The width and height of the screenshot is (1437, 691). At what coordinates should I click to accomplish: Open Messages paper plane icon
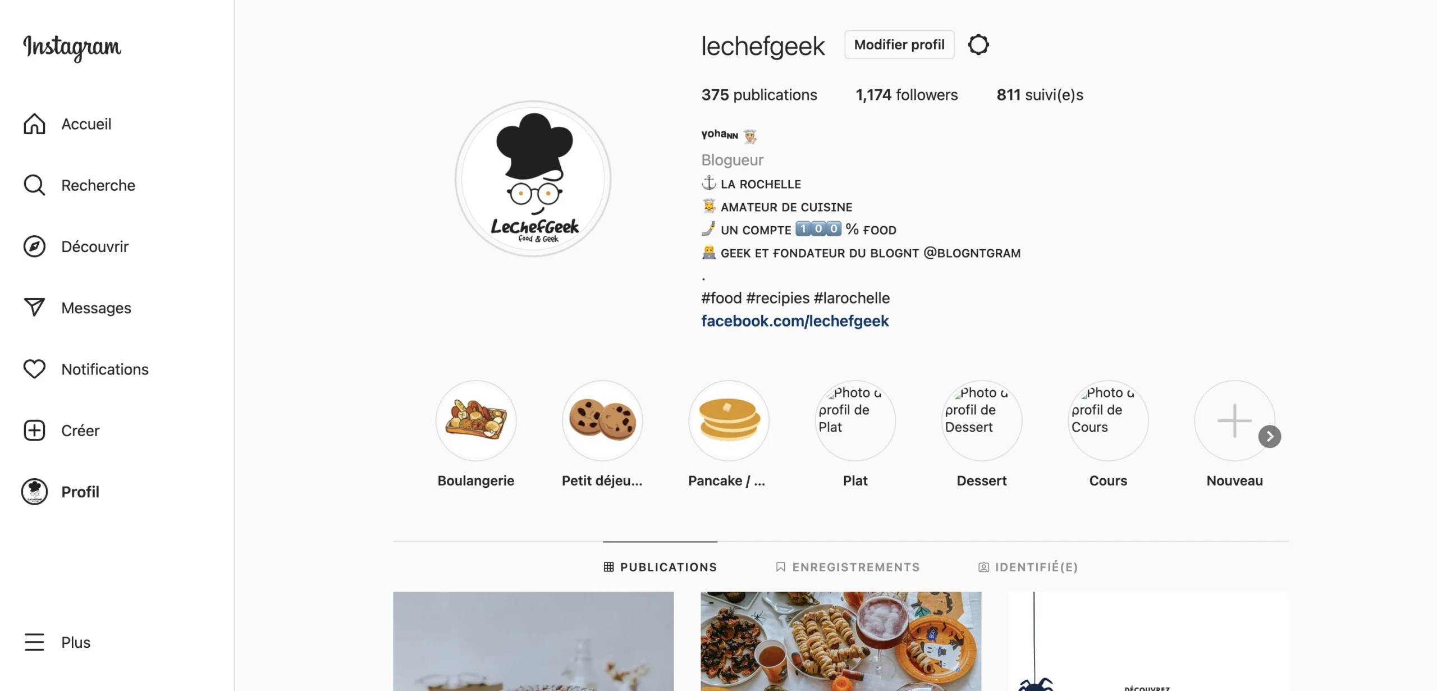34,308
